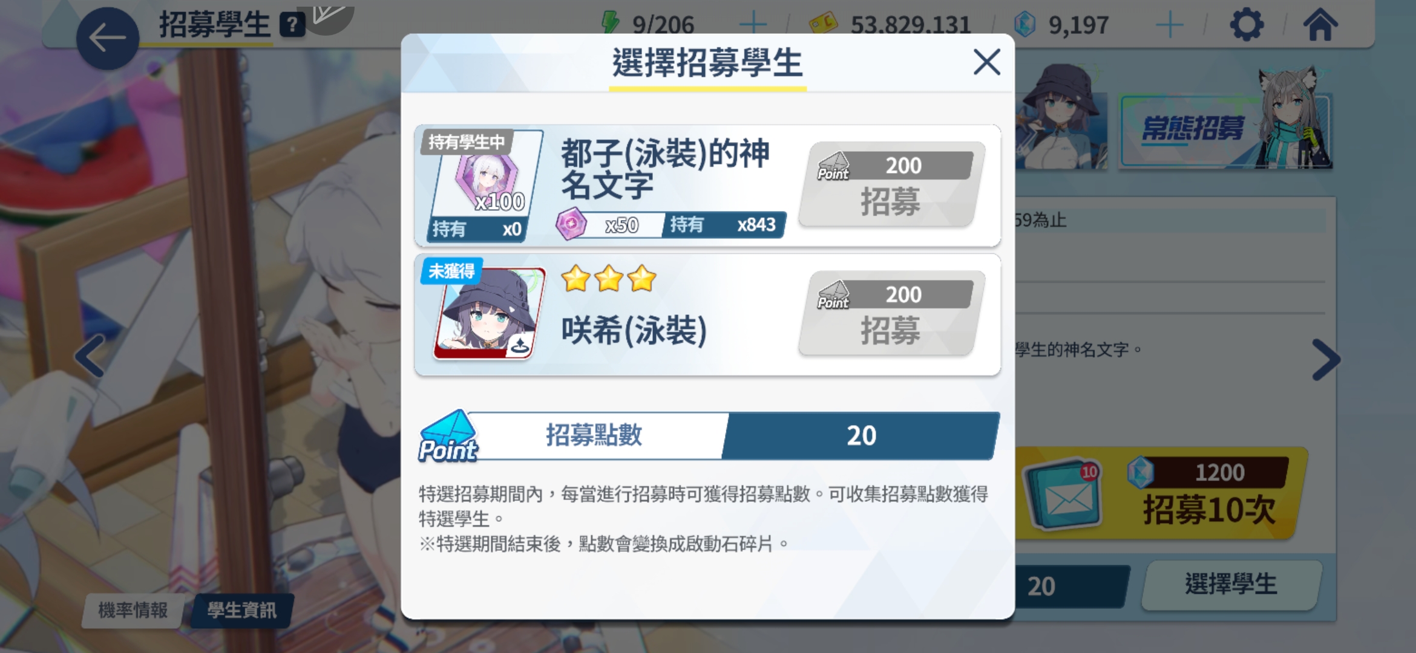Tap the credits card currency icon
This screenshot has height=653, width=1416.
pyautogui.click(x=824, y=24)
